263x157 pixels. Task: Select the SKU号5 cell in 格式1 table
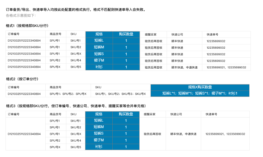pyautogui.click(x=76, y=67)
